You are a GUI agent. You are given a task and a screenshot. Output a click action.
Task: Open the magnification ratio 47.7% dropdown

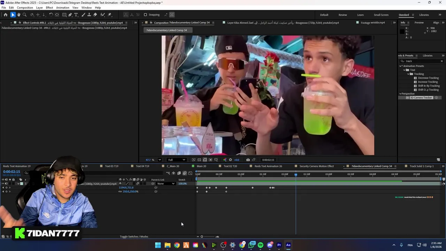[x=160, y=160]
